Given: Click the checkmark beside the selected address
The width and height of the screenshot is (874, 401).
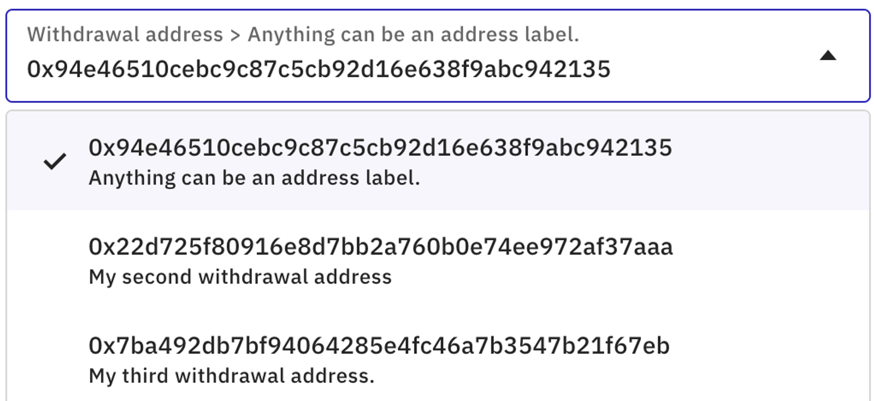Looking at the screenshot, I should tap(55, 162).
